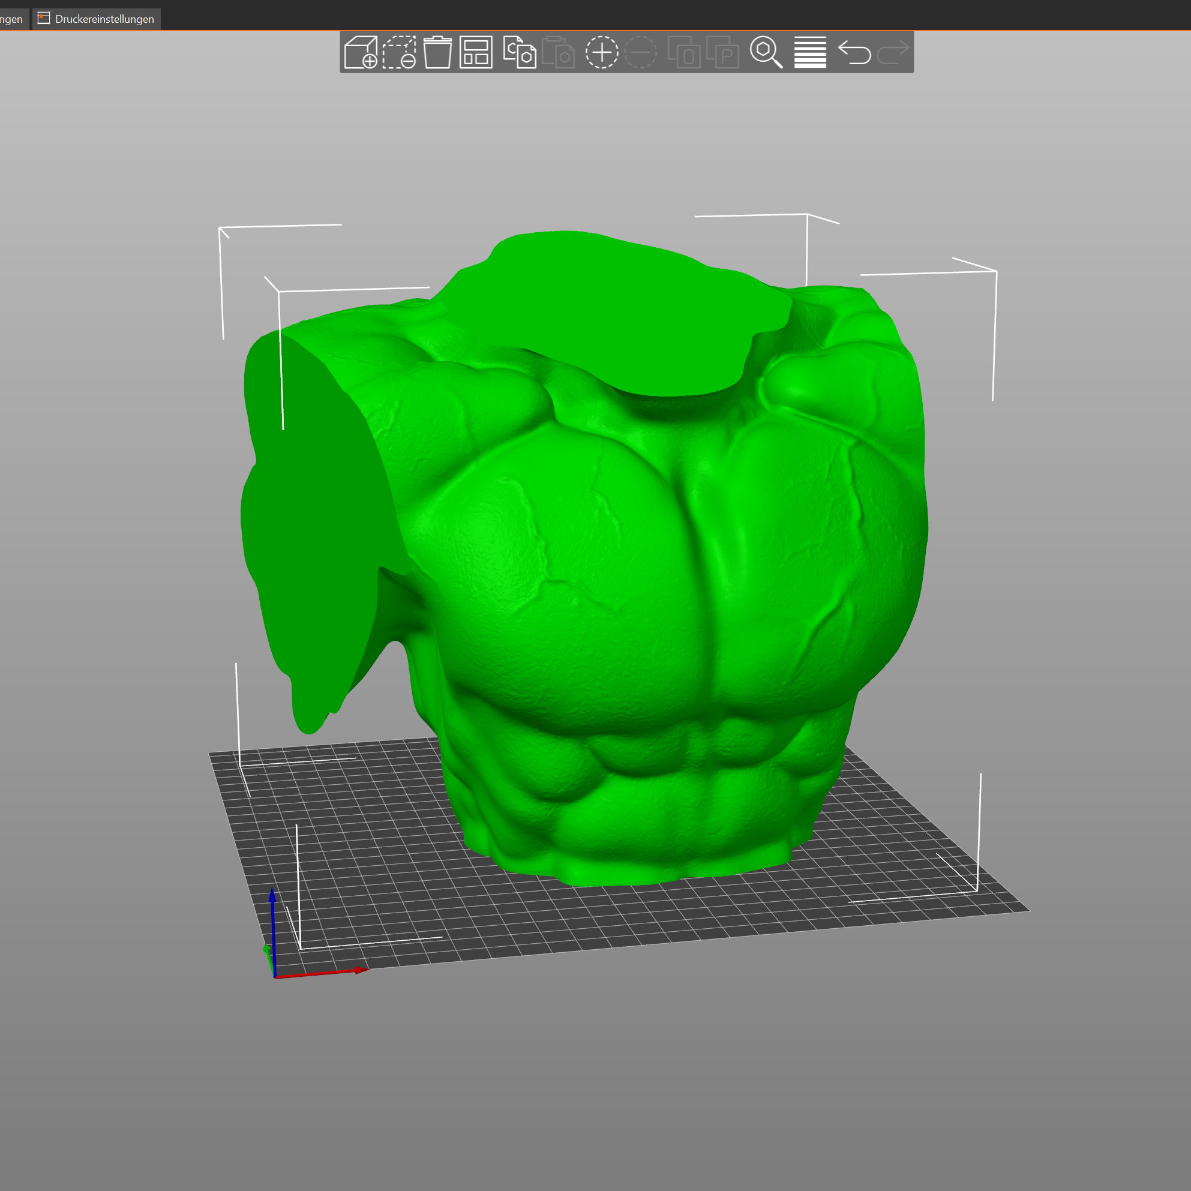The width and height of the screenshot is (1191, 1191).
Task: Click the Undo arrow icon
Action: (x=854, y=52)
